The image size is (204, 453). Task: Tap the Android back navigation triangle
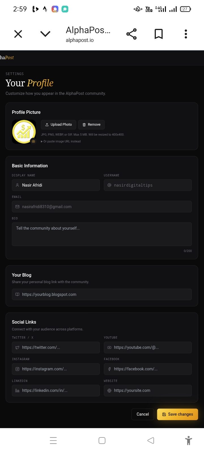point(151,441)
